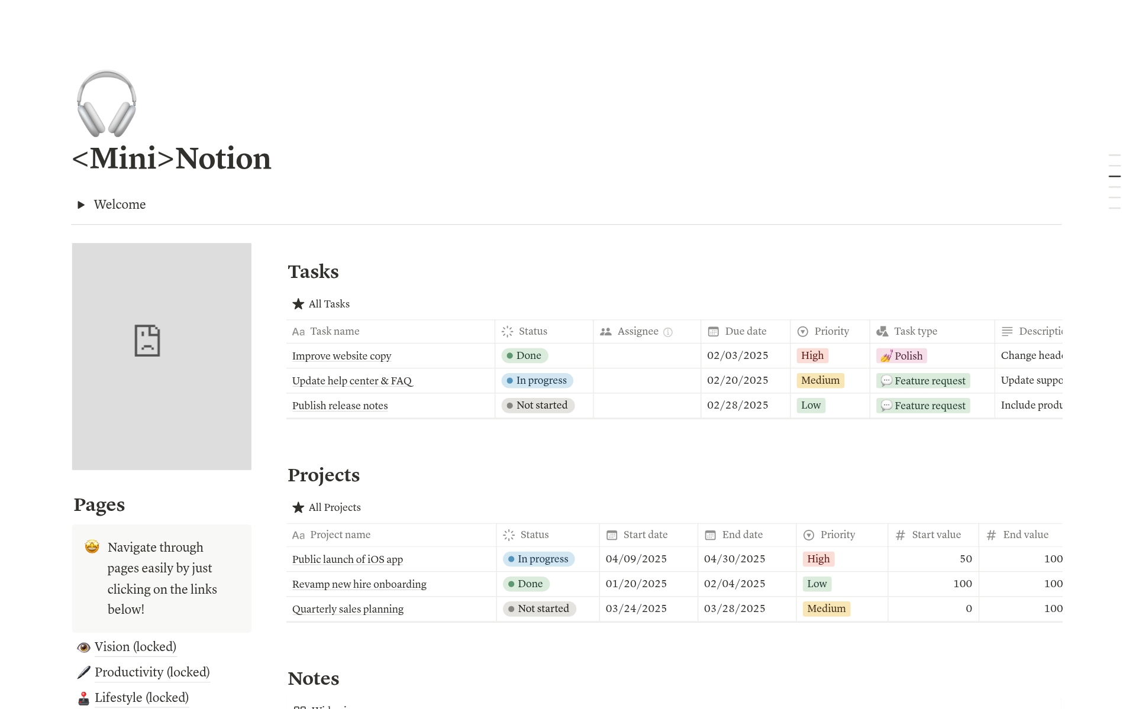1136x709 pixels.
Task: Click the In progress status of Public launch of iOS app
Action: click(x=538, y=559)
